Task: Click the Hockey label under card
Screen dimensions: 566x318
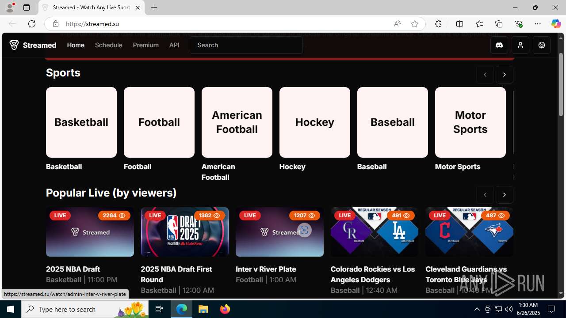Action: 292,167
